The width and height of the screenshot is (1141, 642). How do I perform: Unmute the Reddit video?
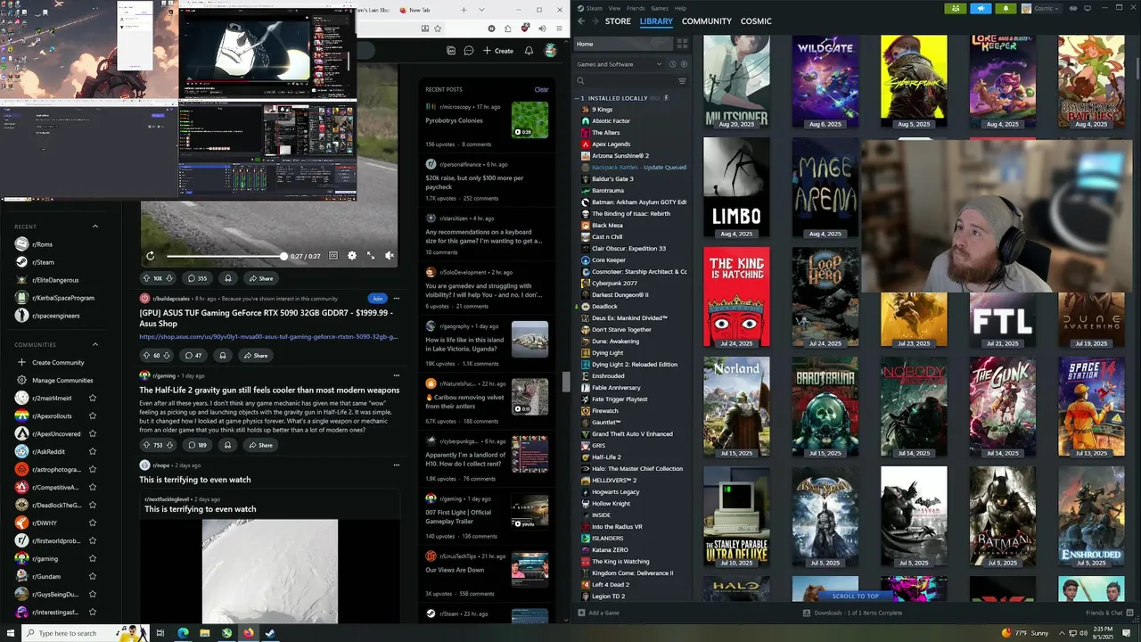390,256
